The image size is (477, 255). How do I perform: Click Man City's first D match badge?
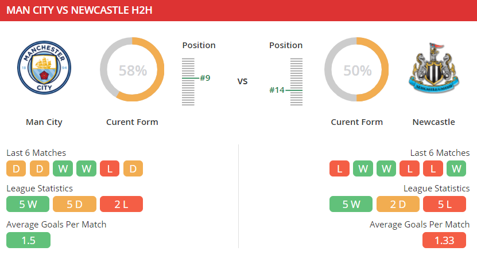tap(16, 168)
